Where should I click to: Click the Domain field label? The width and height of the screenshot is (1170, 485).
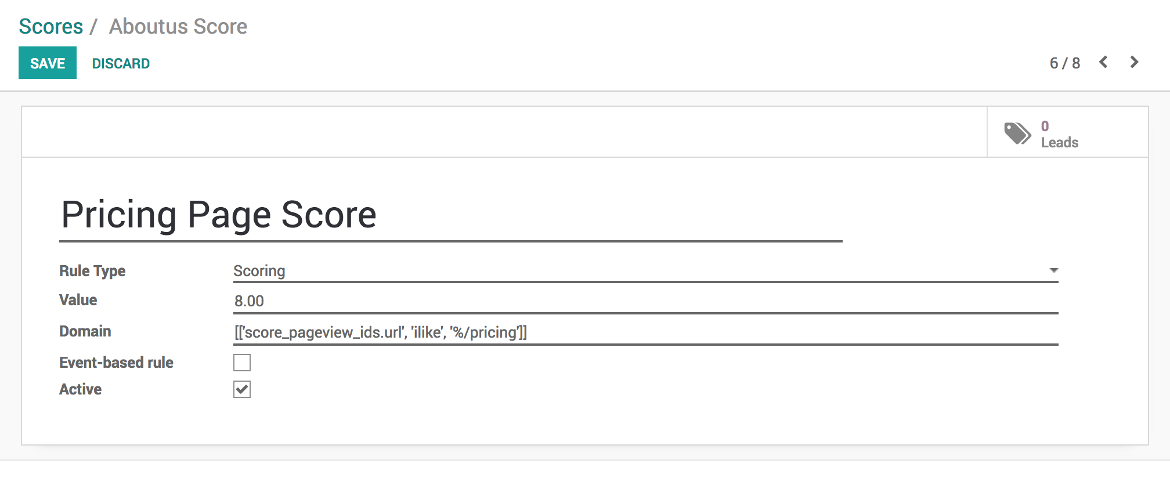coord(85,331)
